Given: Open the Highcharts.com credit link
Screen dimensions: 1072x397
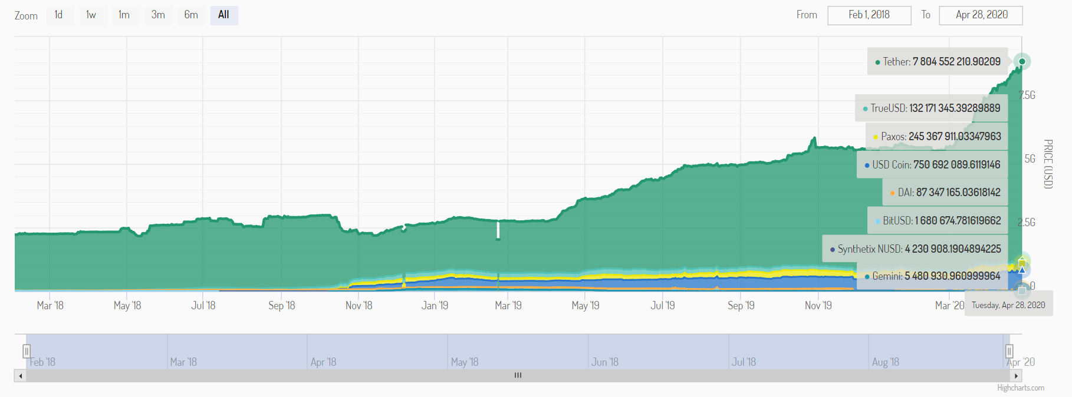Looking at the screenshot, I should click(x=1021, y=388).
